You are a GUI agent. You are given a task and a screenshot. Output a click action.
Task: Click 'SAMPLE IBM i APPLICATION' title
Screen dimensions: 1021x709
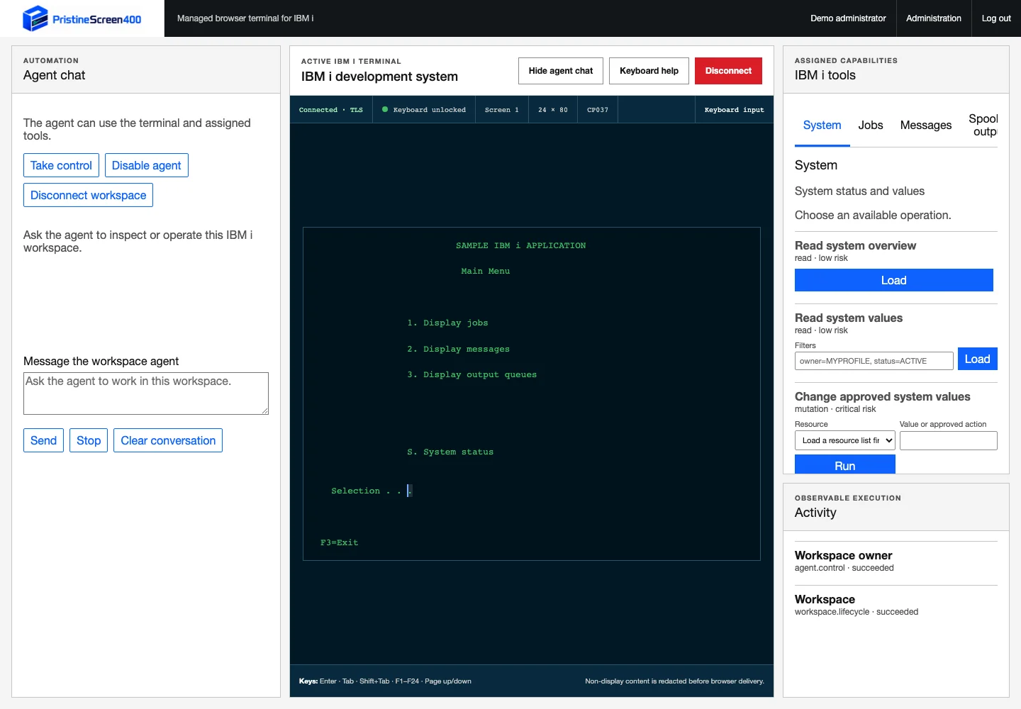[520, 245]
